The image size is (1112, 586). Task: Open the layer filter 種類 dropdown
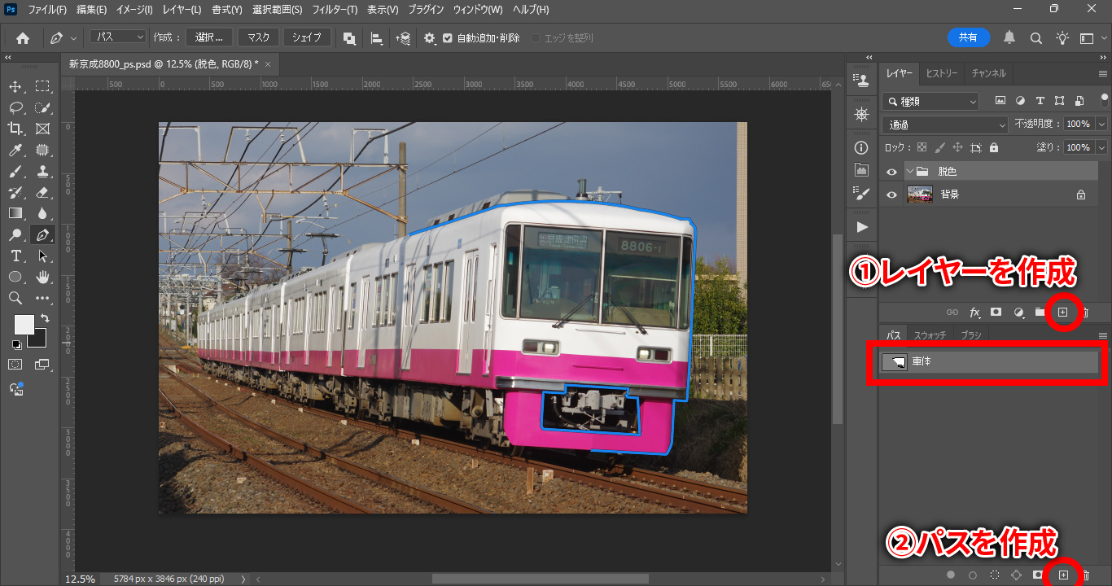[930, 102]
